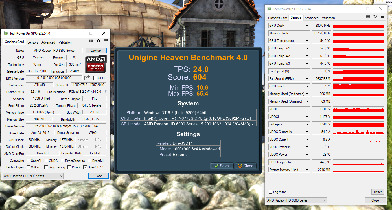Screen dimensions: 392x210
Task: Click the CPU model row in System table
Action: click(x=188, y=118)
